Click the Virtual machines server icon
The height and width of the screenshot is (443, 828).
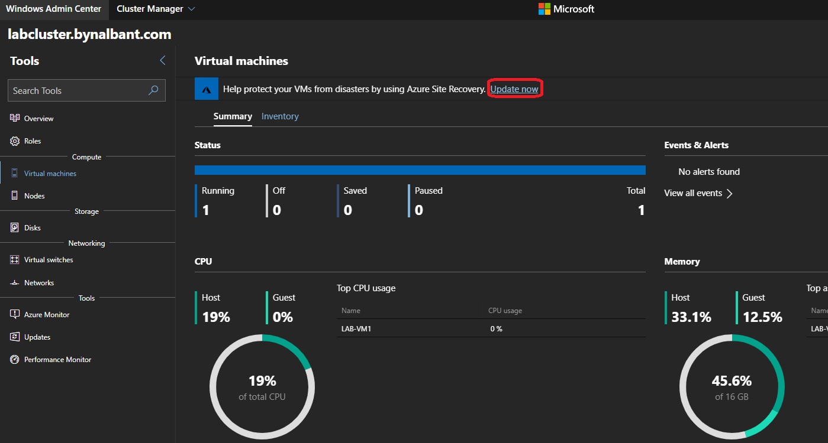pyautogui.click(x=15, y=173)
